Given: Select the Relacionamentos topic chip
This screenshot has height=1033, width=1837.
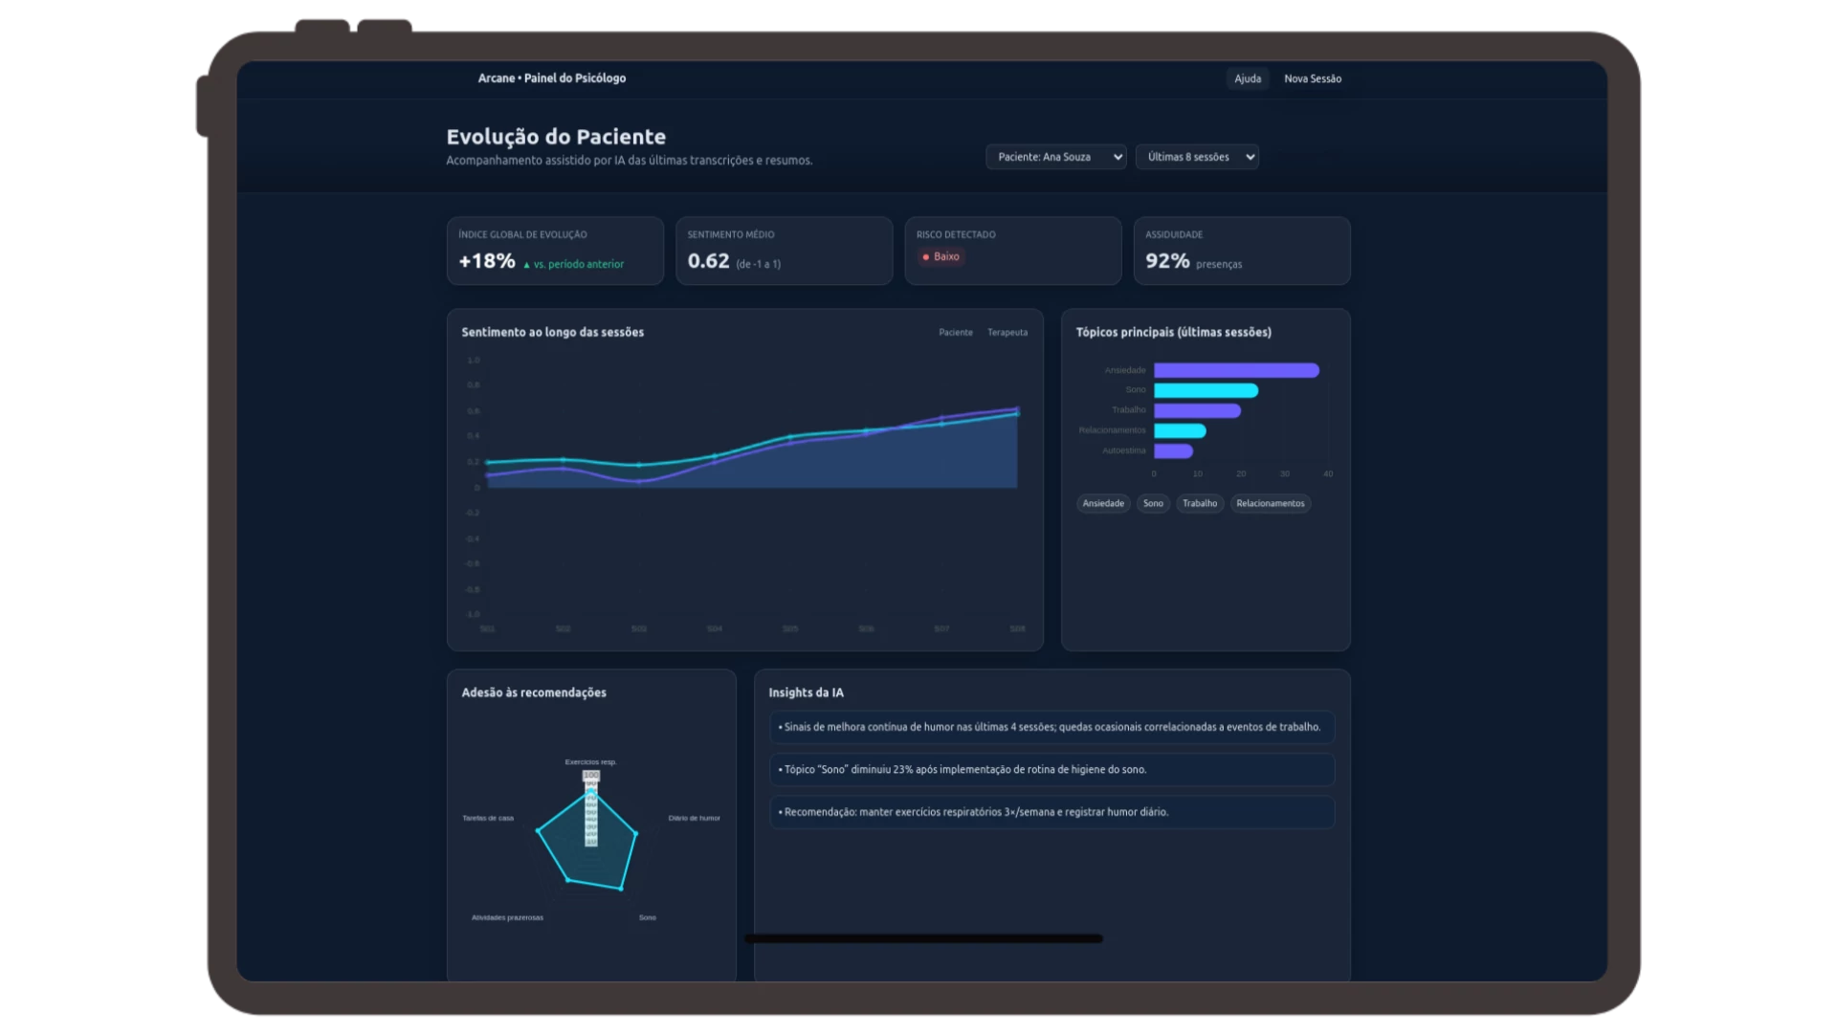Looking at the screenshot, I should click(x=1270, y=503).
